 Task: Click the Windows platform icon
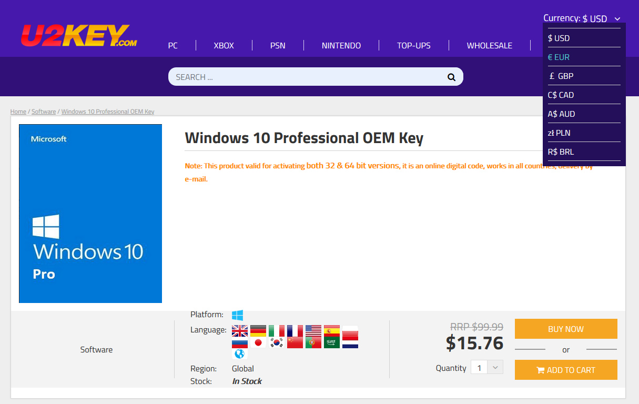tap(238, 315)
